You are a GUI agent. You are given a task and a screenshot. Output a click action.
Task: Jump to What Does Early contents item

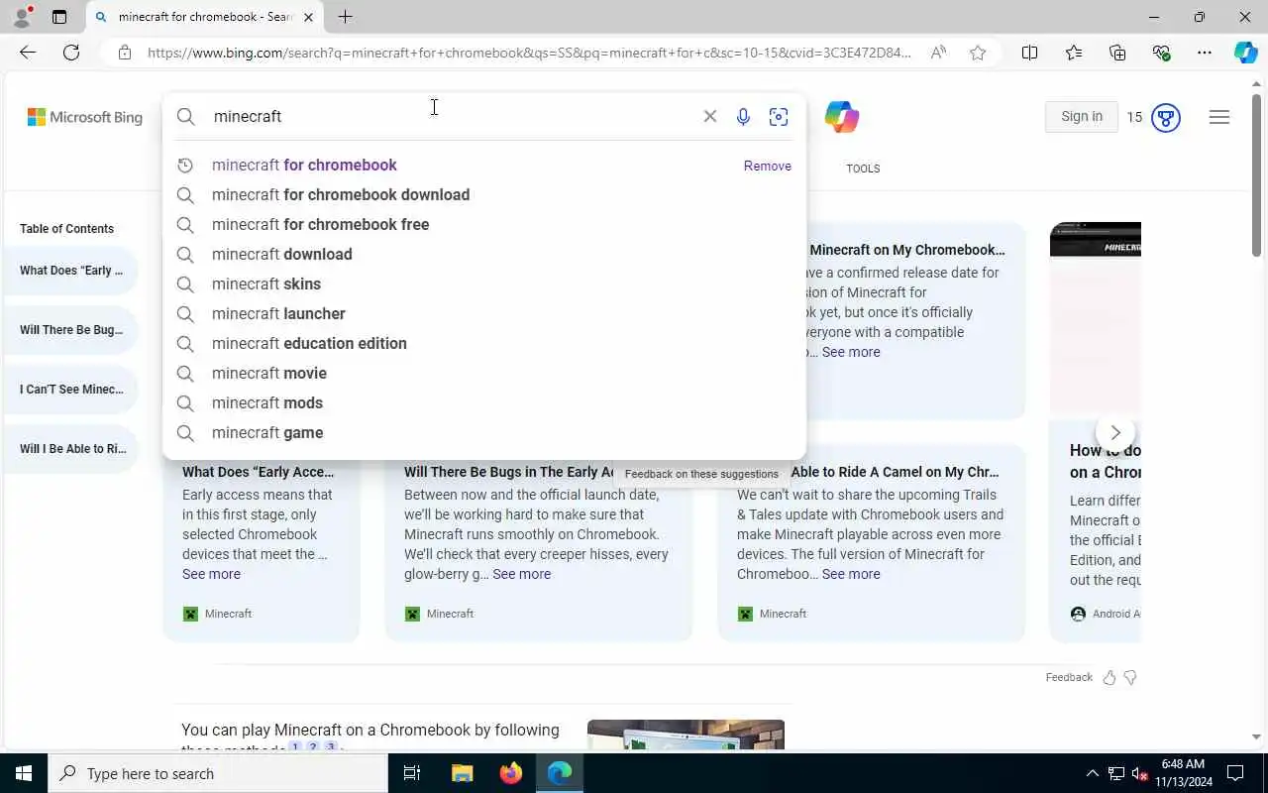71,271
